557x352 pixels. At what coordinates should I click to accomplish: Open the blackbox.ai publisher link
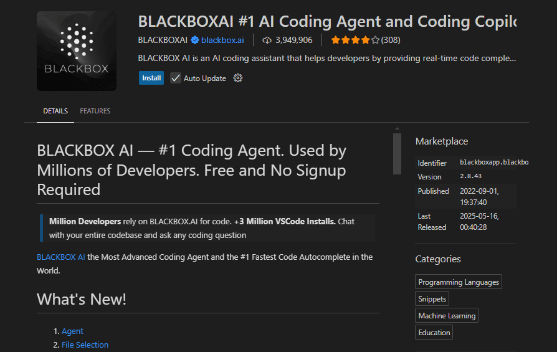point(222,40)
